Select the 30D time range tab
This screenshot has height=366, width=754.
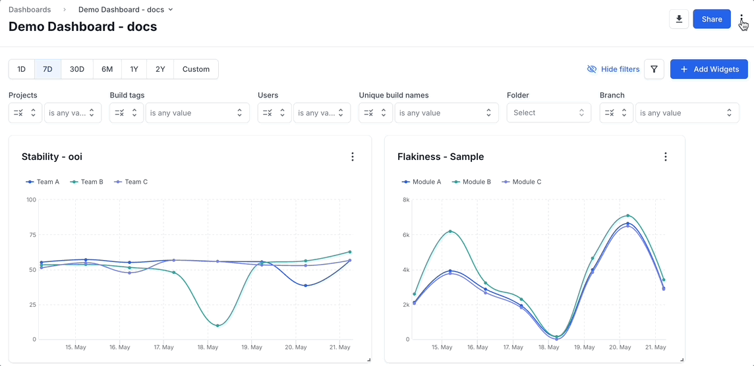pos(77,69)
